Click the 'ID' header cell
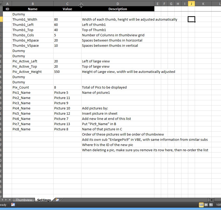The height and width of the screenshot is (210, 221). click(x=7, y=9)
